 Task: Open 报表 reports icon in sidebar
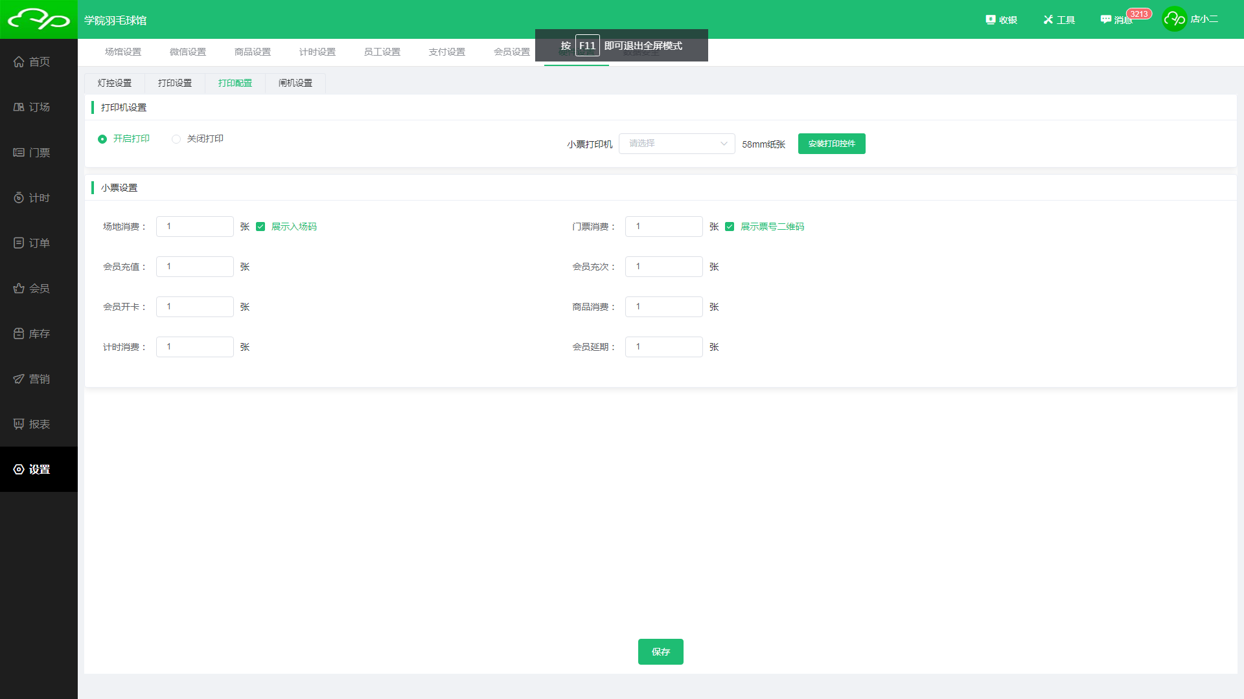tap(19, 425)
